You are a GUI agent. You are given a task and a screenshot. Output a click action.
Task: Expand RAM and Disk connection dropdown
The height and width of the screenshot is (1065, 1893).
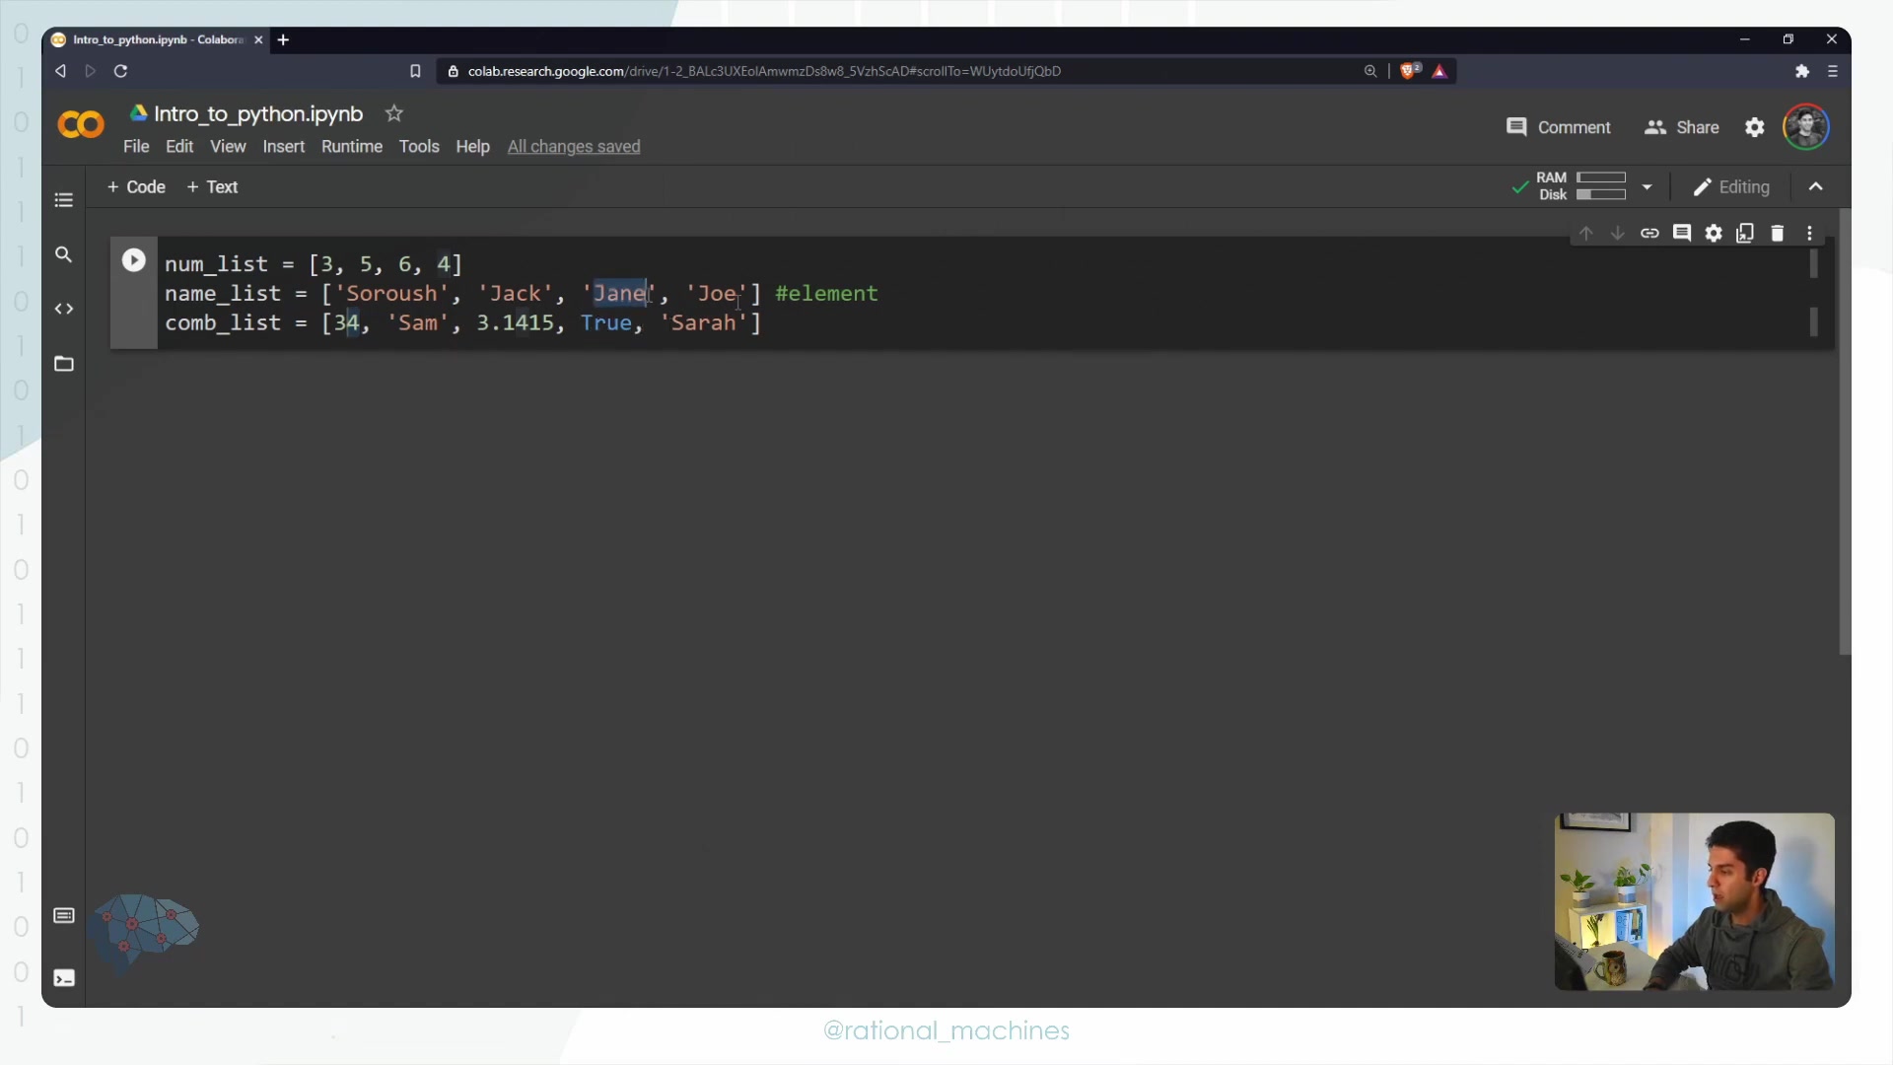[x=1647, y=187]
